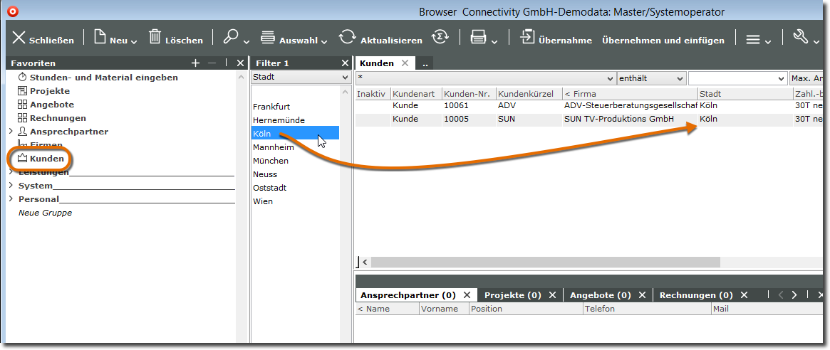Click the Schließen X icon in toolbar

[x=19, y=38]
